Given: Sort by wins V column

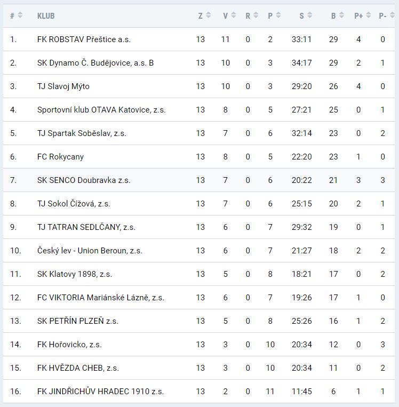Looking at the screenshot, I should click(229, 15).
